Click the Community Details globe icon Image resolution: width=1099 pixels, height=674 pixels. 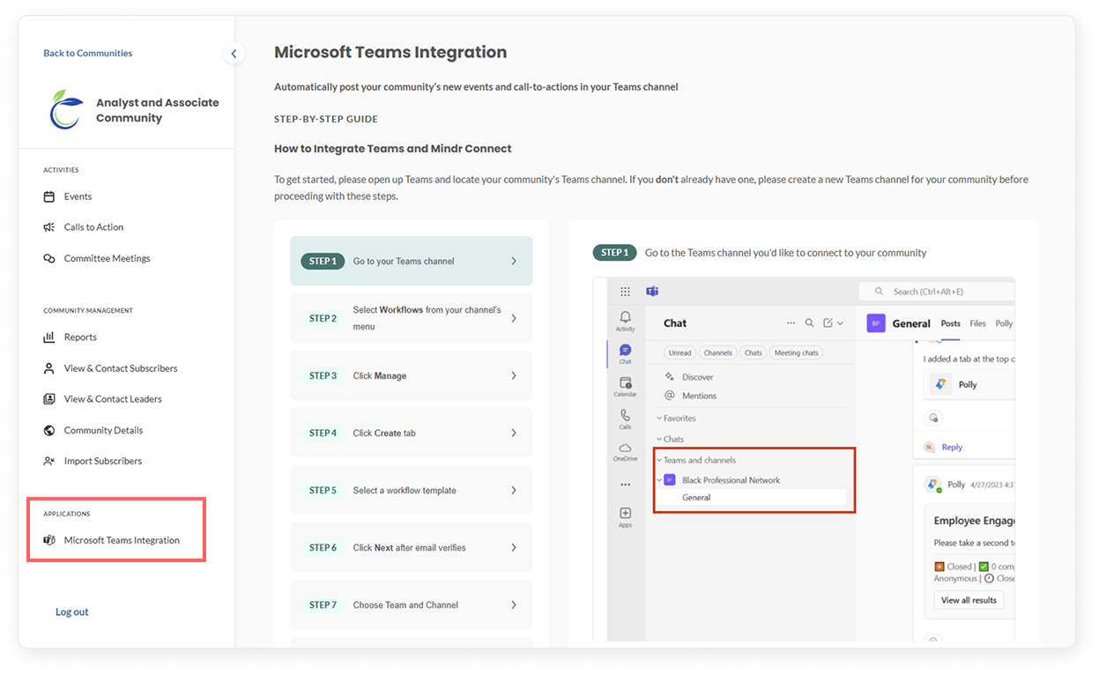[x=49, y=430]
